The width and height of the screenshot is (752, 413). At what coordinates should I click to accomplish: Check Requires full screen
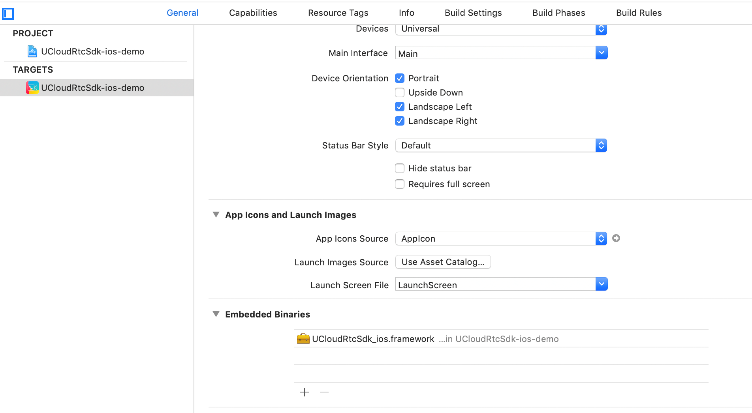[x=400, y=184]
